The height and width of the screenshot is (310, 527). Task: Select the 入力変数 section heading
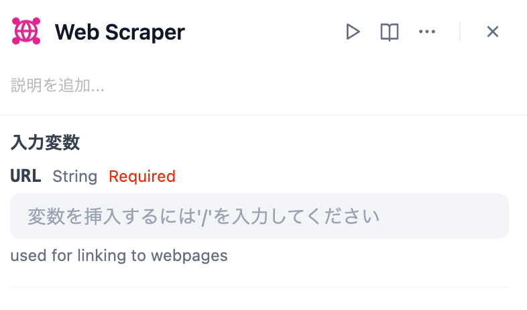pyautogui.click(x=45, y=142)
